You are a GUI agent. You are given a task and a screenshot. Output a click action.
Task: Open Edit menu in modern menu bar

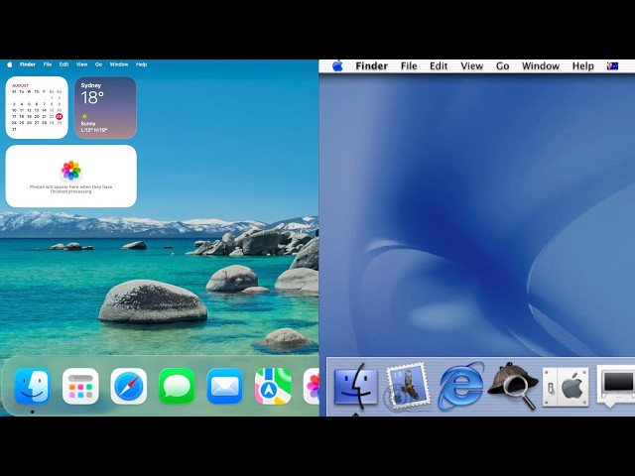[63, 64]
